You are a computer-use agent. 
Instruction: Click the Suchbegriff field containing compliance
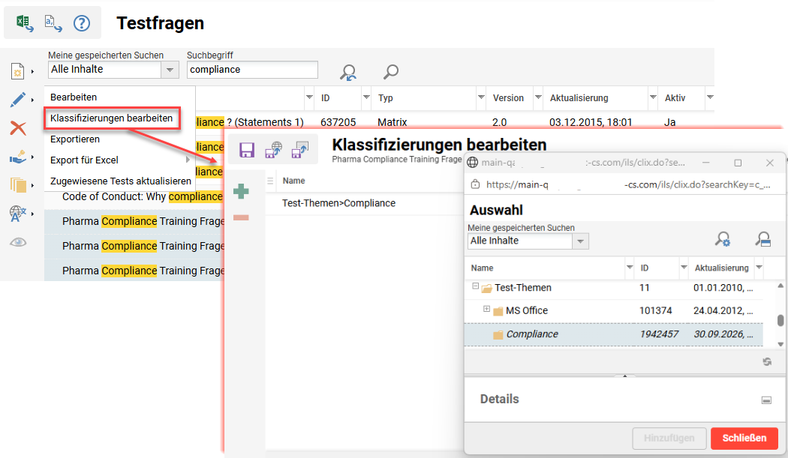click(252, 70)
